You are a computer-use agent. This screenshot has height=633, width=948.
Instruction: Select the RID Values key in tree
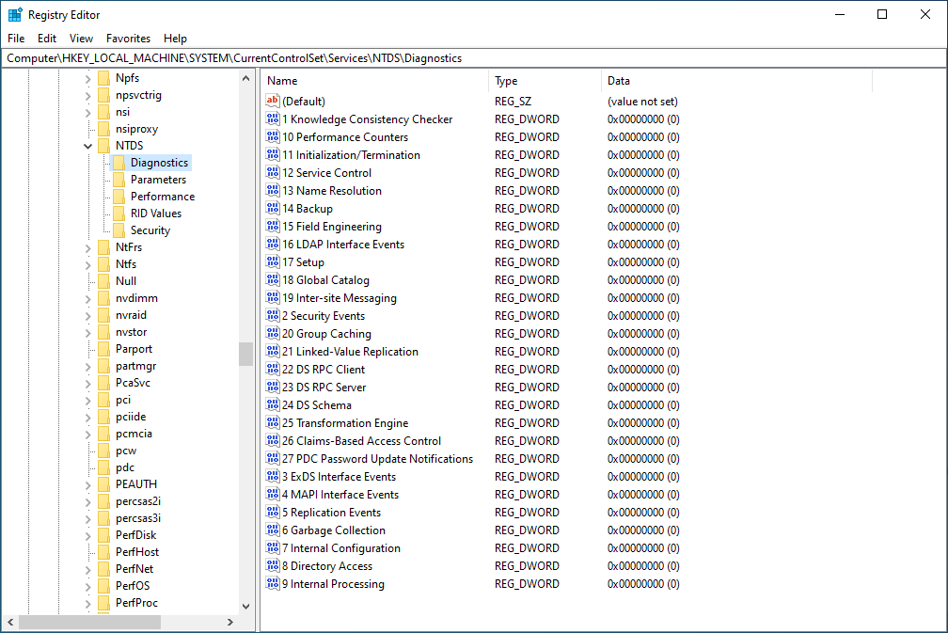tap(156, 214)
